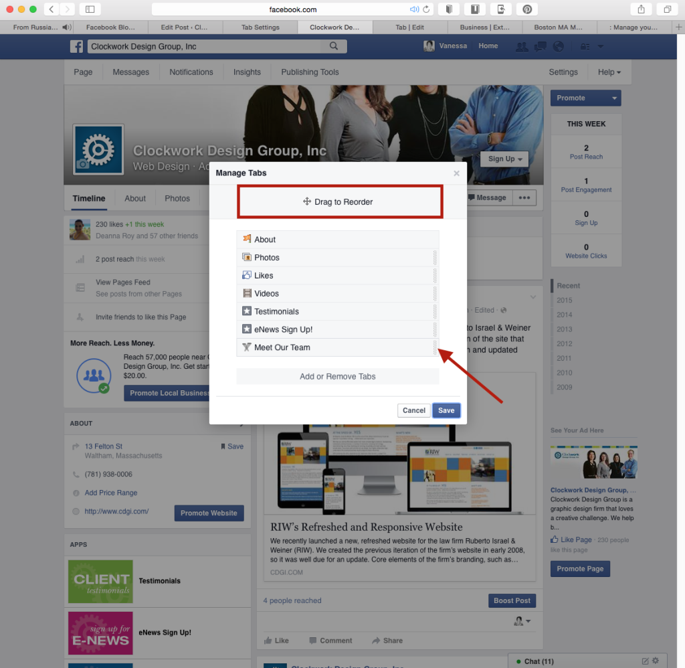This screenshot has height=668, width=685.
Task: Select the Photos page tab
Action: tap(177, 199)
